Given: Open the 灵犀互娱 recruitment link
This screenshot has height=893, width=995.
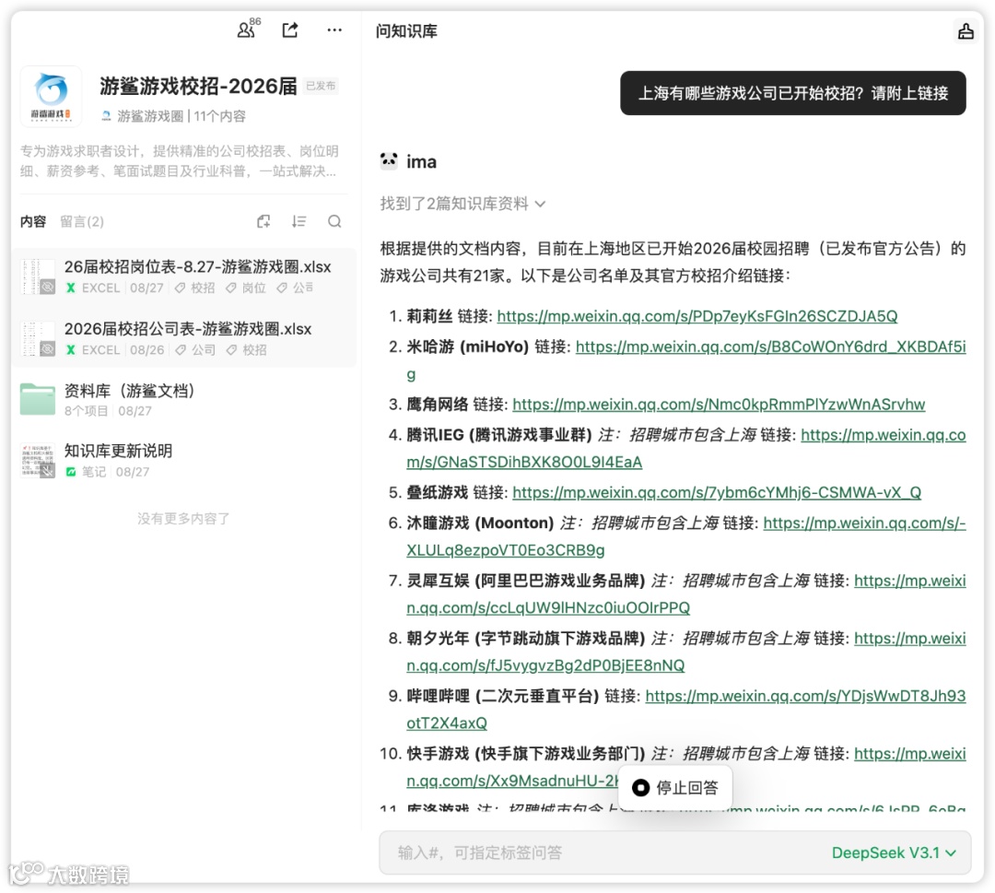Looking at the screenshot, I should point(910,581).
